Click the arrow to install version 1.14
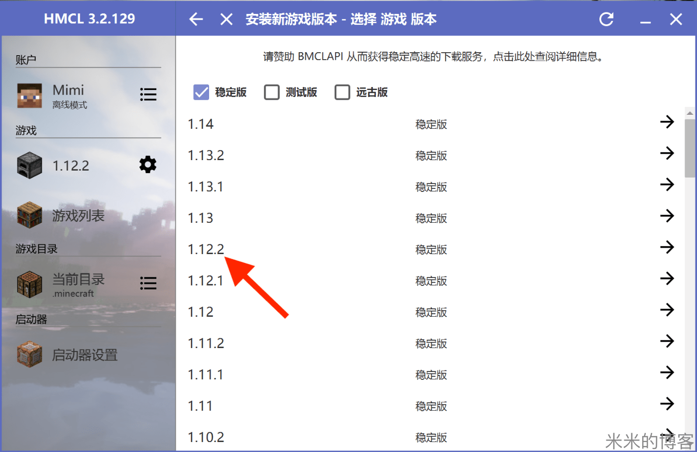The image size is (697, 452). coord(667,122)
